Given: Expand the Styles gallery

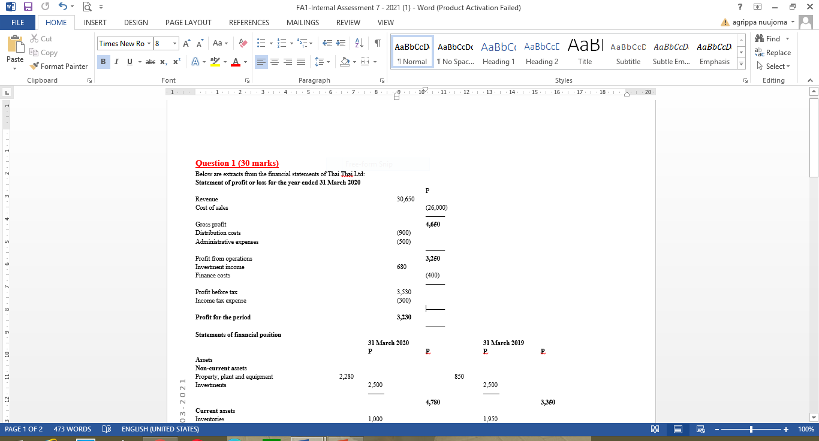Looking at the screenshot, I should point(742,64).
